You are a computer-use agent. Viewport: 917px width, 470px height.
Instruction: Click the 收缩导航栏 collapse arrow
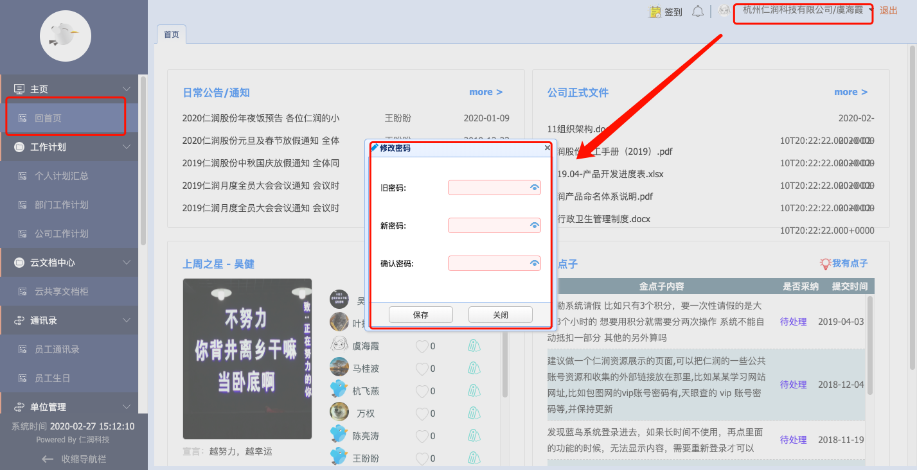(x=48, y=459)
